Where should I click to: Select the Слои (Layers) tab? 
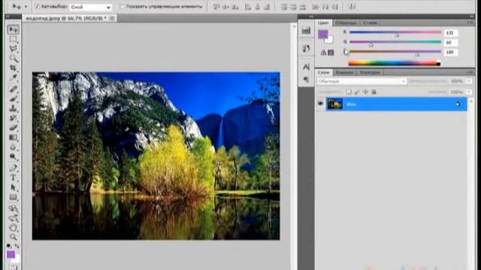click(323, 72)
